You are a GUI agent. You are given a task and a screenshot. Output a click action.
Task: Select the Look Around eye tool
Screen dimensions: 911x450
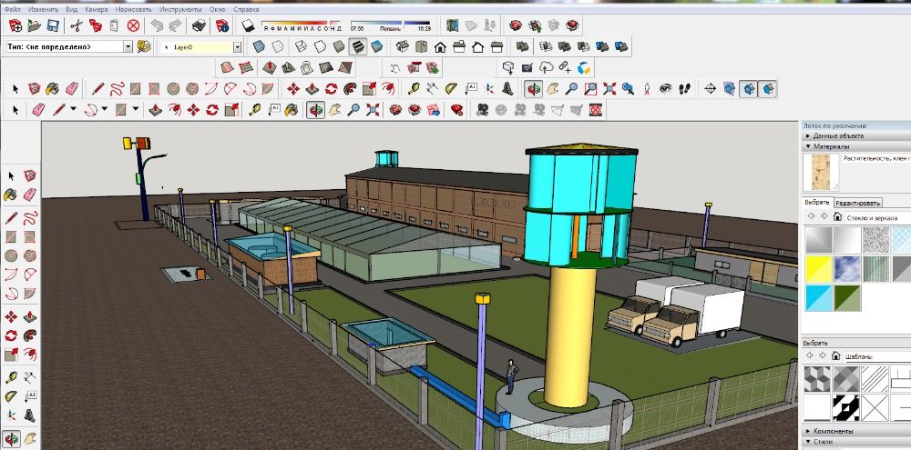[x=666, y=89]
